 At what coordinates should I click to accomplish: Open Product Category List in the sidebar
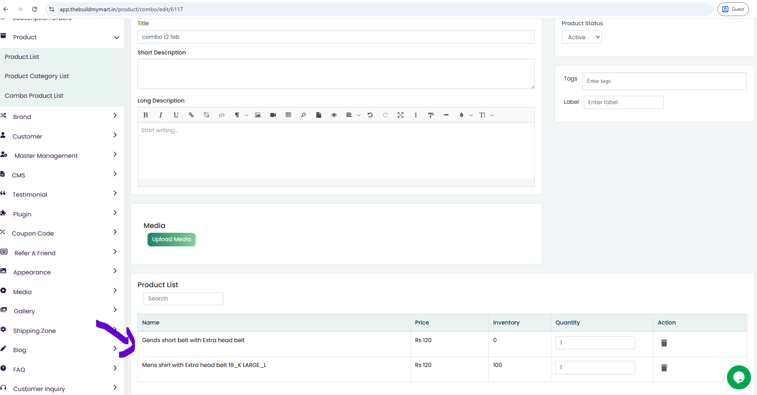(x=37, y=76)
